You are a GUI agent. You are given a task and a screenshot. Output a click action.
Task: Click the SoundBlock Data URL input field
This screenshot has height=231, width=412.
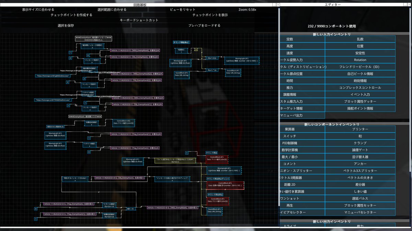[x=214, y=211]
